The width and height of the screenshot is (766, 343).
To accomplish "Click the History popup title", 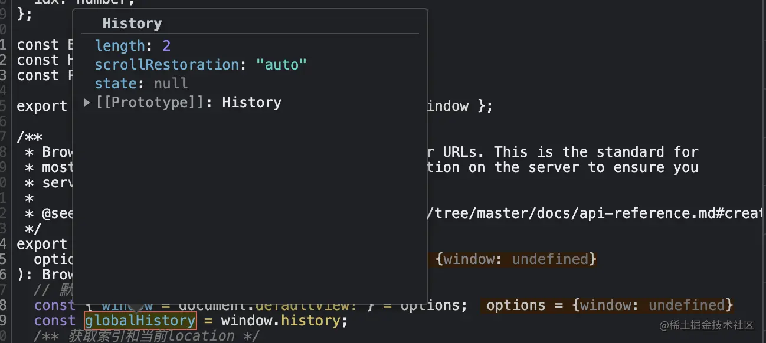I will 132,24.
